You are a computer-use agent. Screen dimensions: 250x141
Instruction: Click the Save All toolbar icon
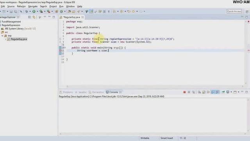(x=16, y=11)
